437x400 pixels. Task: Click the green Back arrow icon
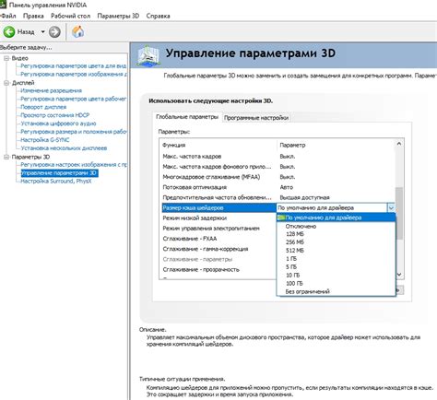pos(9,32)
